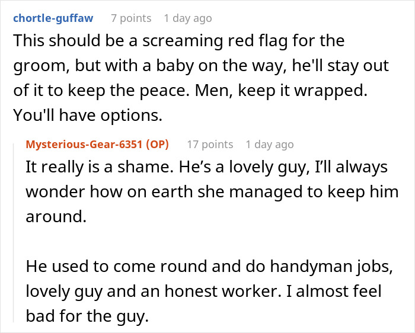Viewport: 415px width, 333px height.
Task: Open chortle-guffaw's user profile
Action: (52, 18)
